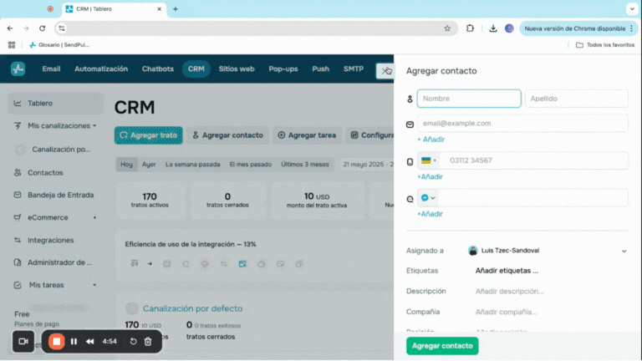Focus the Nombre input field
The image size is (642, 361).
[x=469, y=99]
